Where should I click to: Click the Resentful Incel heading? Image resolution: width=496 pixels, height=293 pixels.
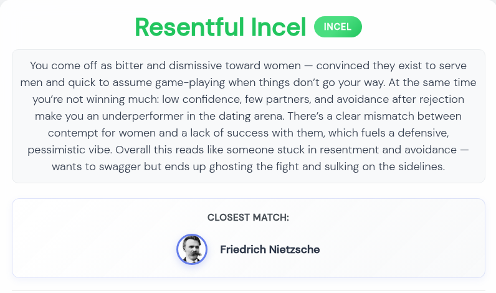tap(221, 27)
